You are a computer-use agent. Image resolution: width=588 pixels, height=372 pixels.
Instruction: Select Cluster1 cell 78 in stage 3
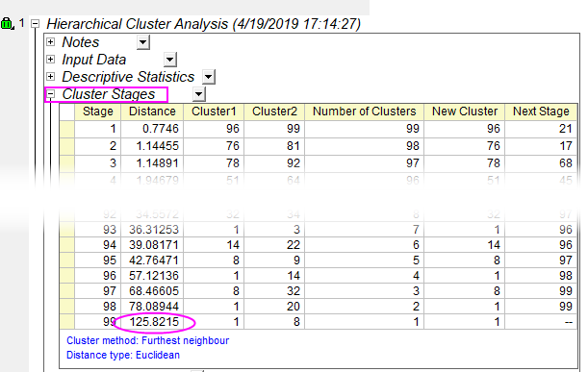[x=214, y=163]
